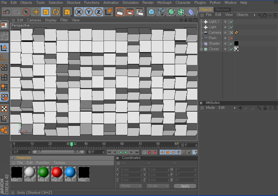
Task: Open Render menu
Action: [x=148, y=3]
